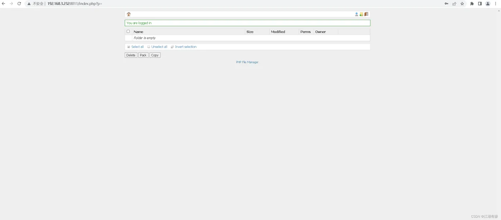Open the Chrome three-dot menu

496,4
